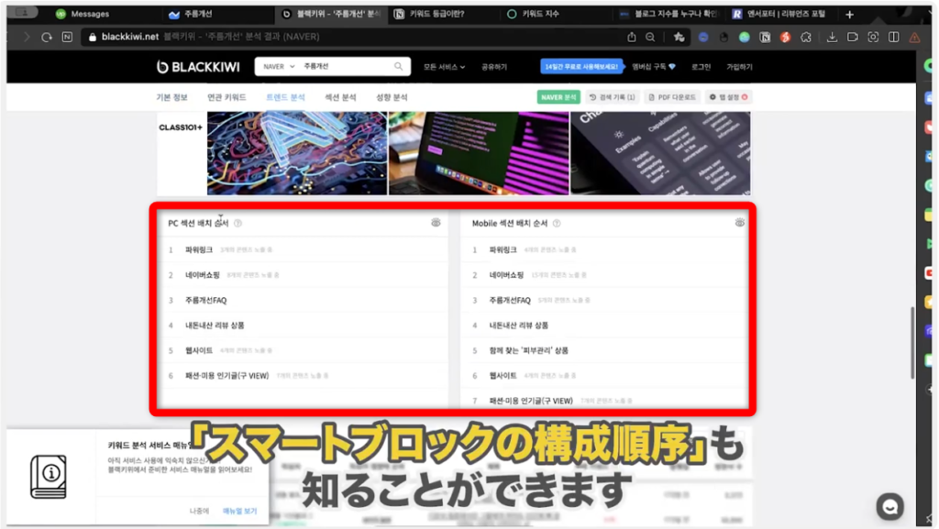Expand the 모든 서비스 dropdown menu
The width and height of the screenshot is (939, 529).
(445, 67)
